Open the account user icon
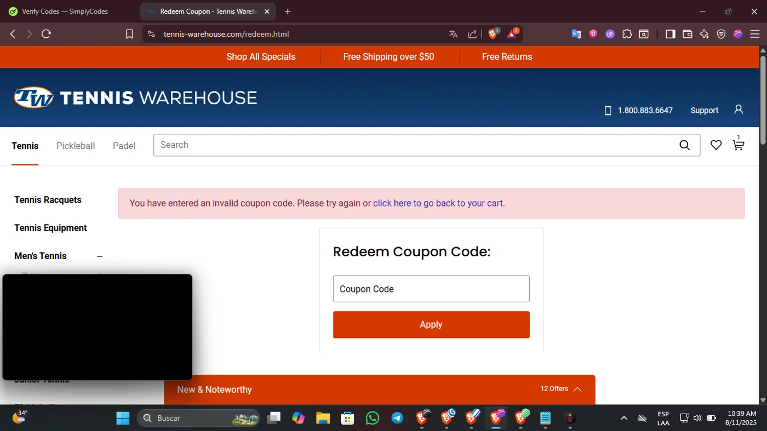This screenshot has width=767, height=431. coord(738,109)
